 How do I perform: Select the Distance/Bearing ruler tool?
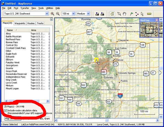coord(149,14)
